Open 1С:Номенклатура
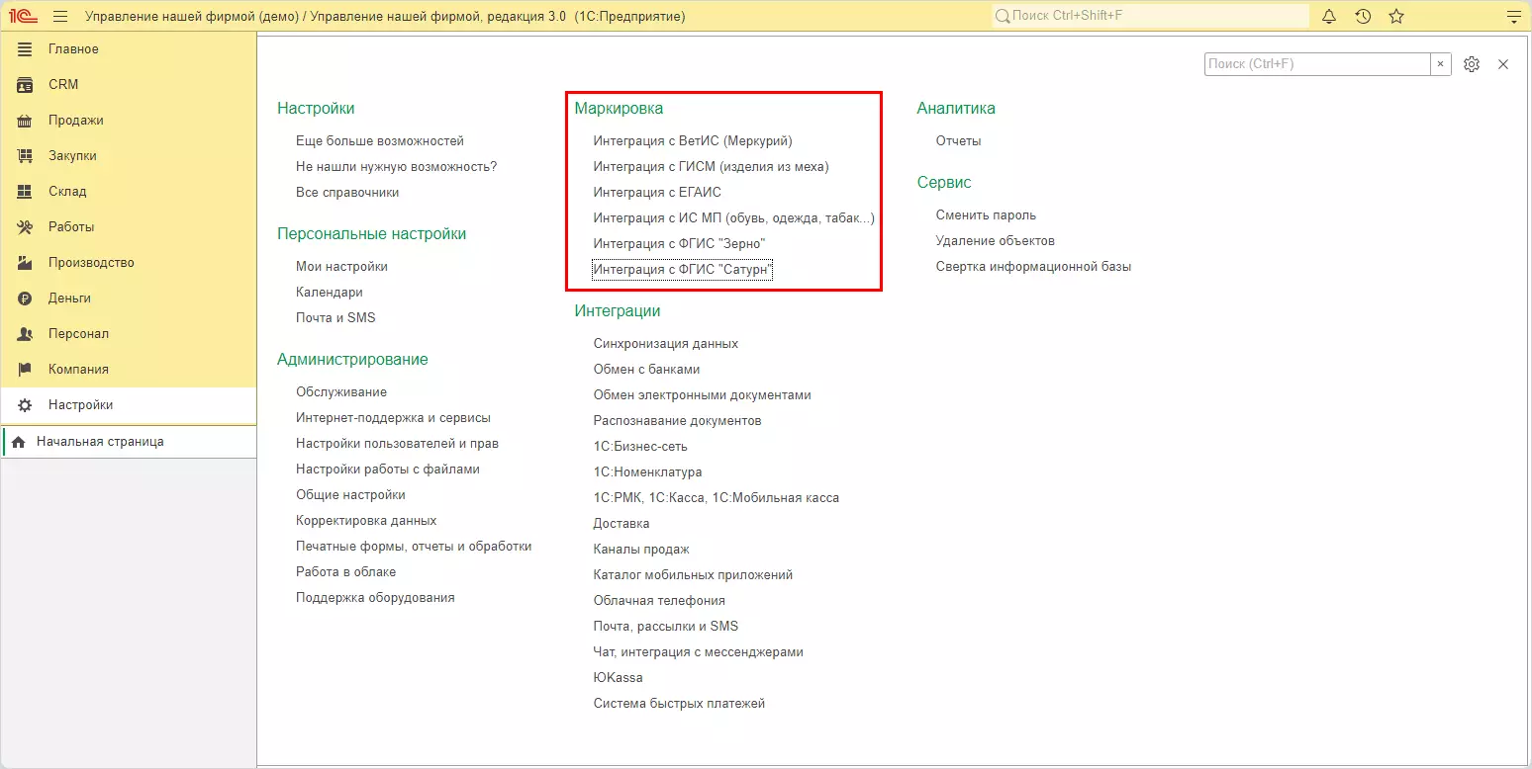This screenshot has height=769, width=1532. point(647,472)
